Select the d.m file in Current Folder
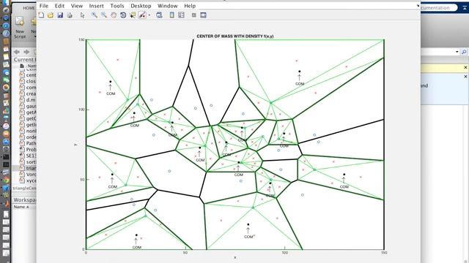This screenshot has height=263, width=469. (x=28, y=100)
